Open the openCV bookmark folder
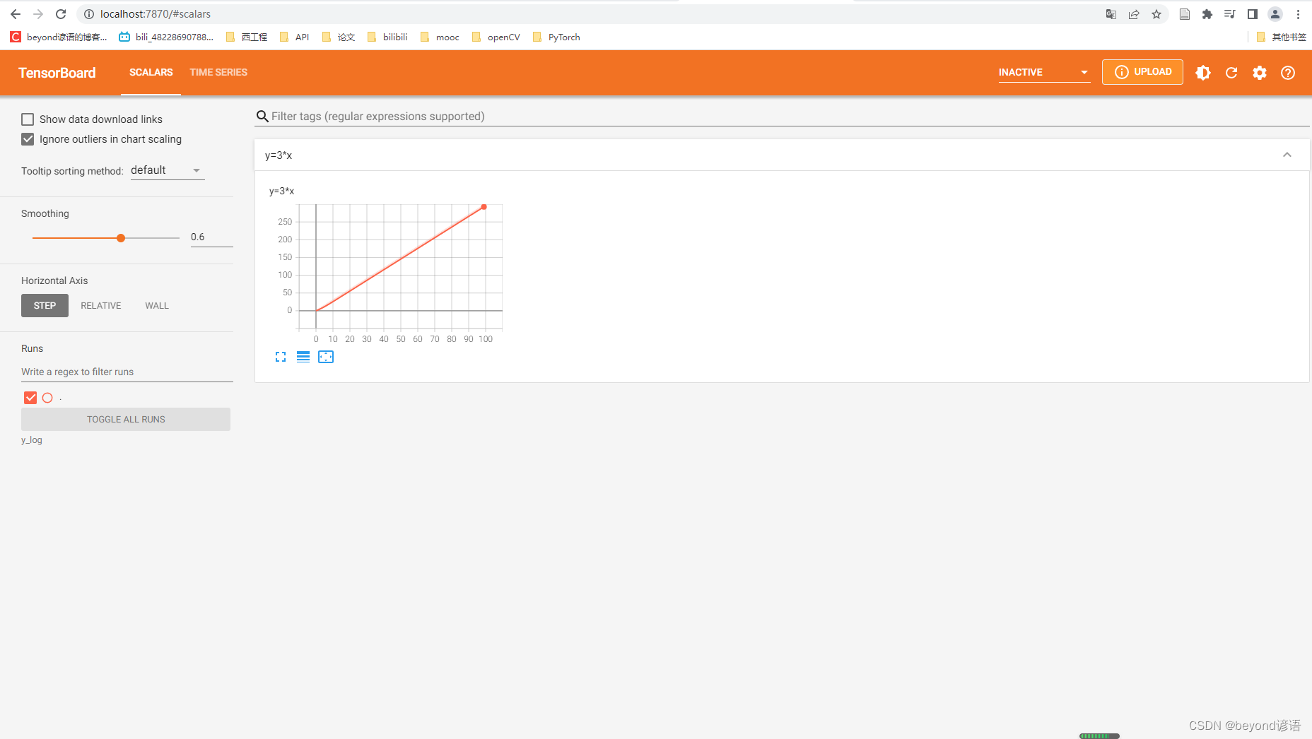This screenshot has height=739, width=1312. tap(496, 37)
